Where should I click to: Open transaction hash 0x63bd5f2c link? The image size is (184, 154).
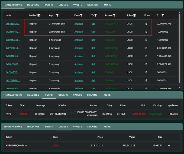tap(12, 24)
